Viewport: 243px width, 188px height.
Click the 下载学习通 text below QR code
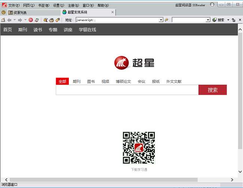point(139,170)
